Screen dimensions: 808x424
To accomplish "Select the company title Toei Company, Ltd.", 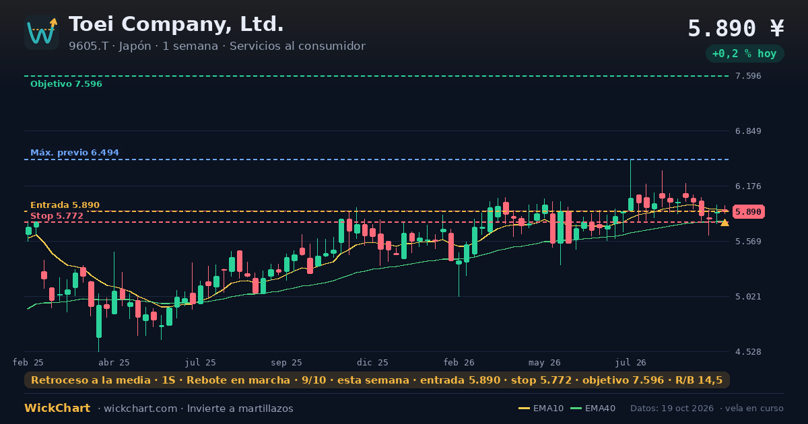I will (x=176, y=24).
